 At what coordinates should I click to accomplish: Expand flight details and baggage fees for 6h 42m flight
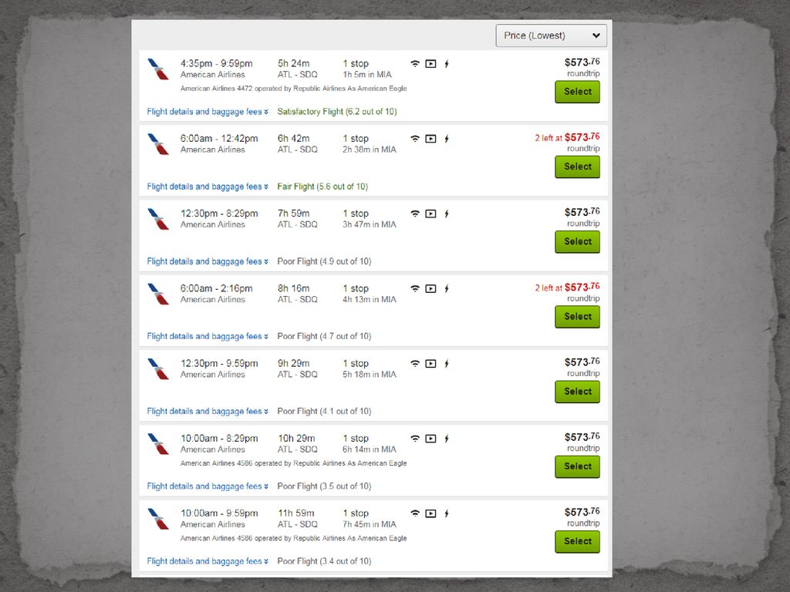coord(208,187)
